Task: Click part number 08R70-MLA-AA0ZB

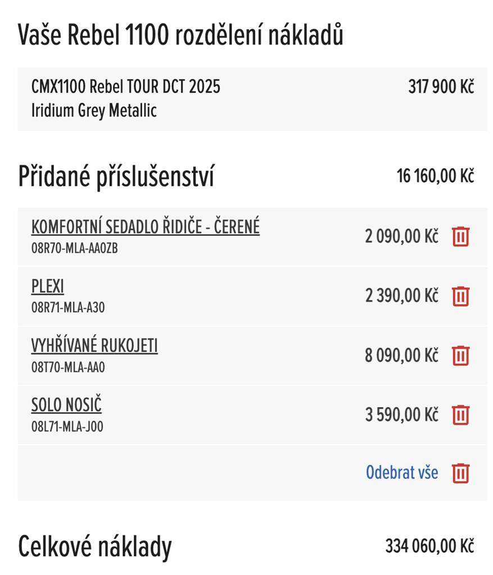Action: point(75,248)
